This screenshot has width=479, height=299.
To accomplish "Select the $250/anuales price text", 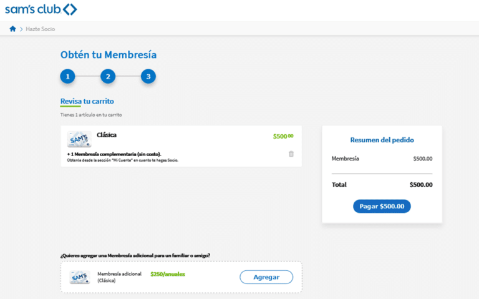I will click(168, 274).
